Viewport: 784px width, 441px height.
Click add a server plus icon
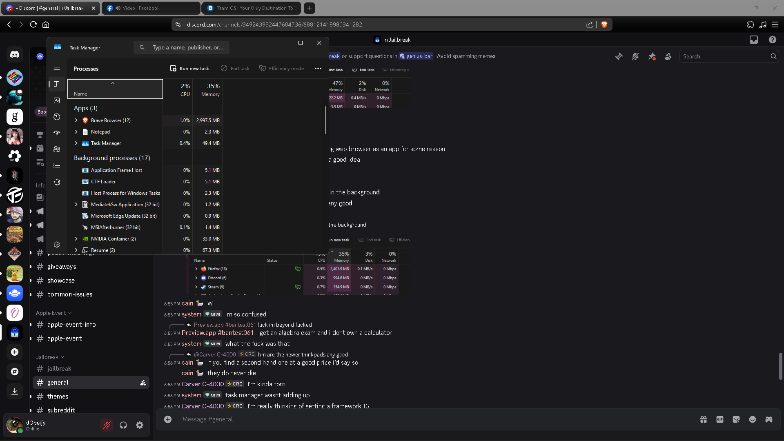(15, 352)
